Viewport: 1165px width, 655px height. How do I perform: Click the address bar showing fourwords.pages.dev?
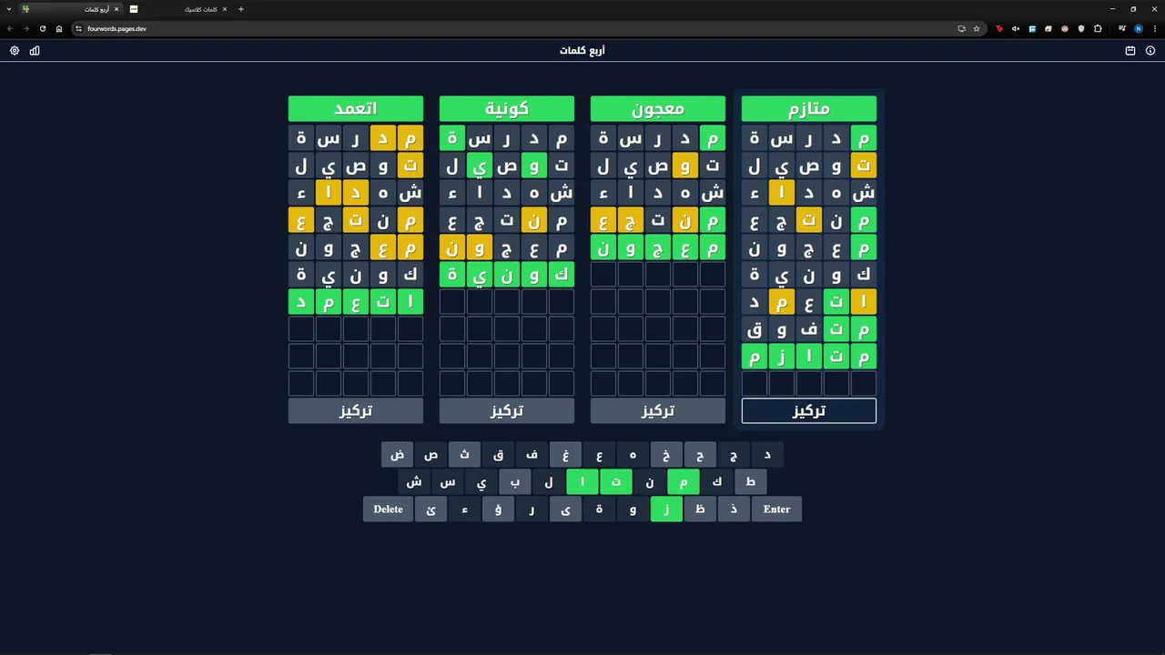[510, 28]
